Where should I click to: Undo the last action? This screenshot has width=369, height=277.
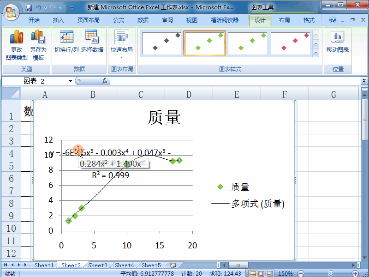[x=39, y=8]
